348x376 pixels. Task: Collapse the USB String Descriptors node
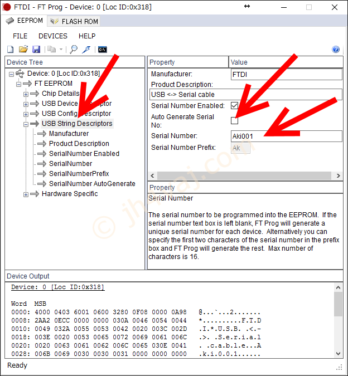coord(26,124)
